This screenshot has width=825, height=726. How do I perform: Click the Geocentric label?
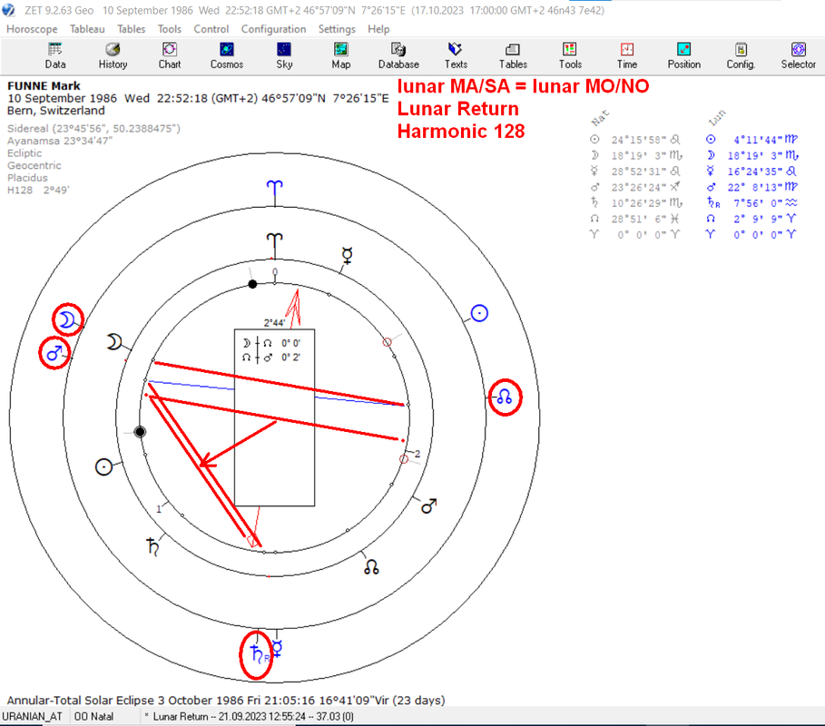pos(34,165)
